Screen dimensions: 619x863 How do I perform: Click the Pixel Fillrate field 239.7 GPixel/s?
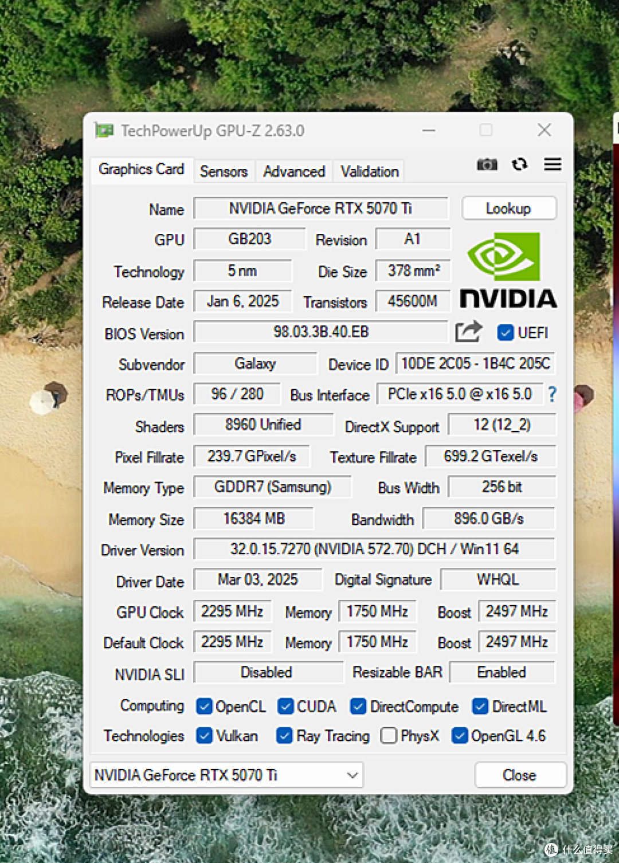pos(252,456)
